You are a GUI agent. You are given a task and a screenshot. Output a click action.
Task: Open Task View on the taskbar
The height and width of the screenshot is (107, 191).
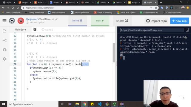62,104
